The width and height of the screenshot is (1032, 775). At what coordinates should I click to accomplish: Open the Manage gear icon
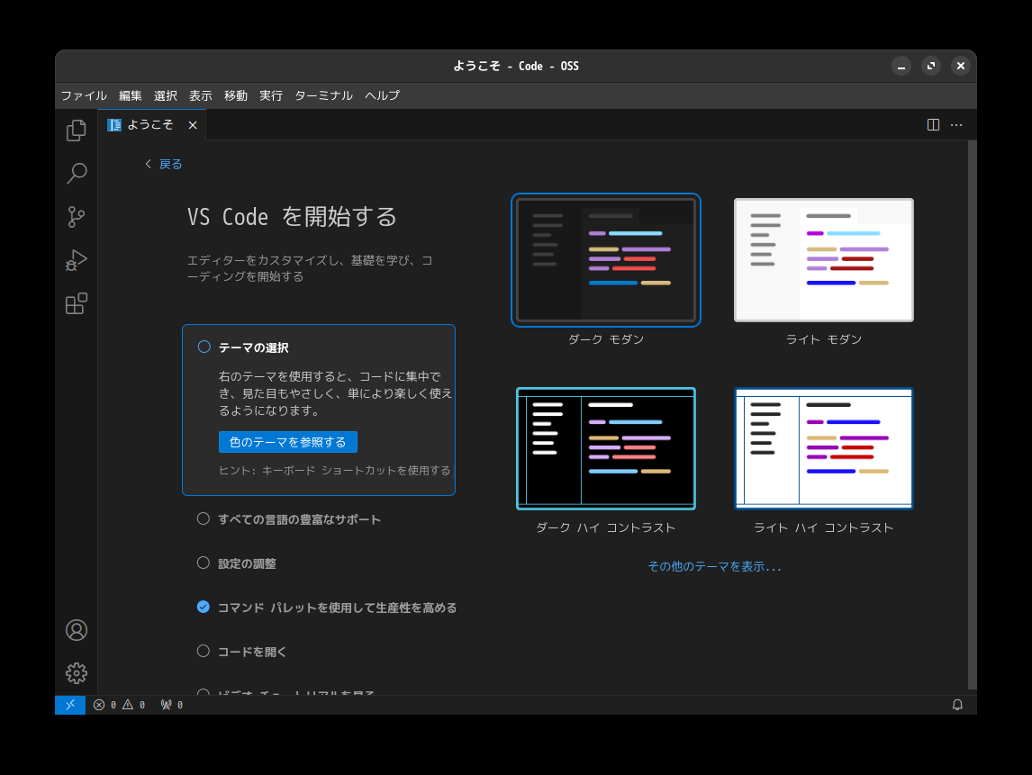click(77, 672)
